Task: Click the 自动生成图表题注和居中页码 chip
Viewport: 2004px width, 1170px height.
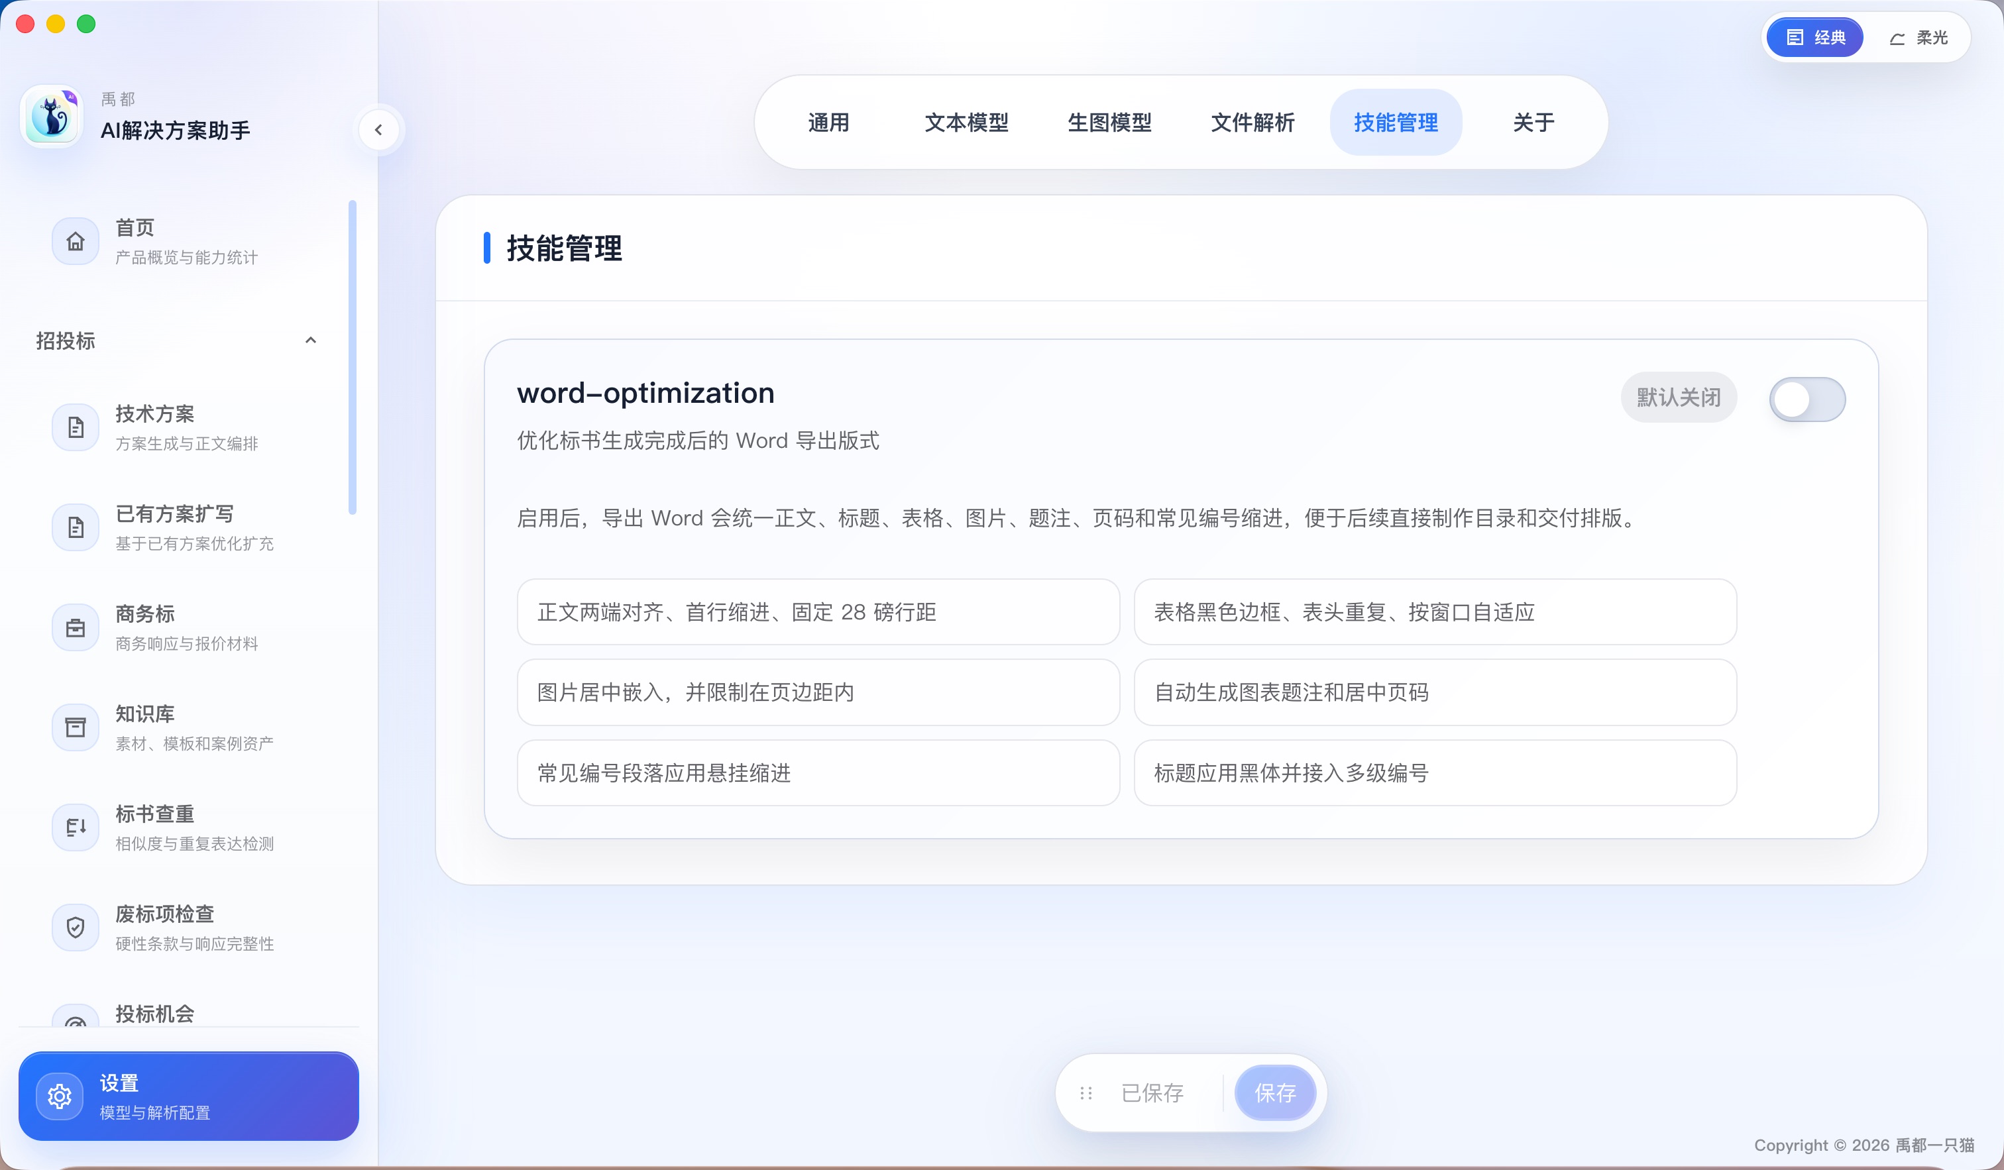Action: pyautogui.click(x=1435, y=692)
